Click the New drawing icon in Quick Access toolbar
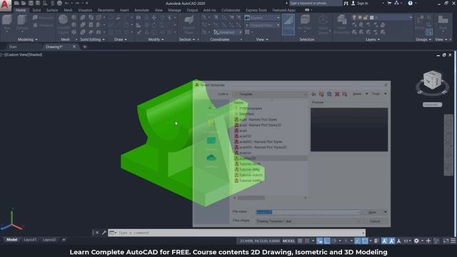457x257 pixels. tap(16, 3)
